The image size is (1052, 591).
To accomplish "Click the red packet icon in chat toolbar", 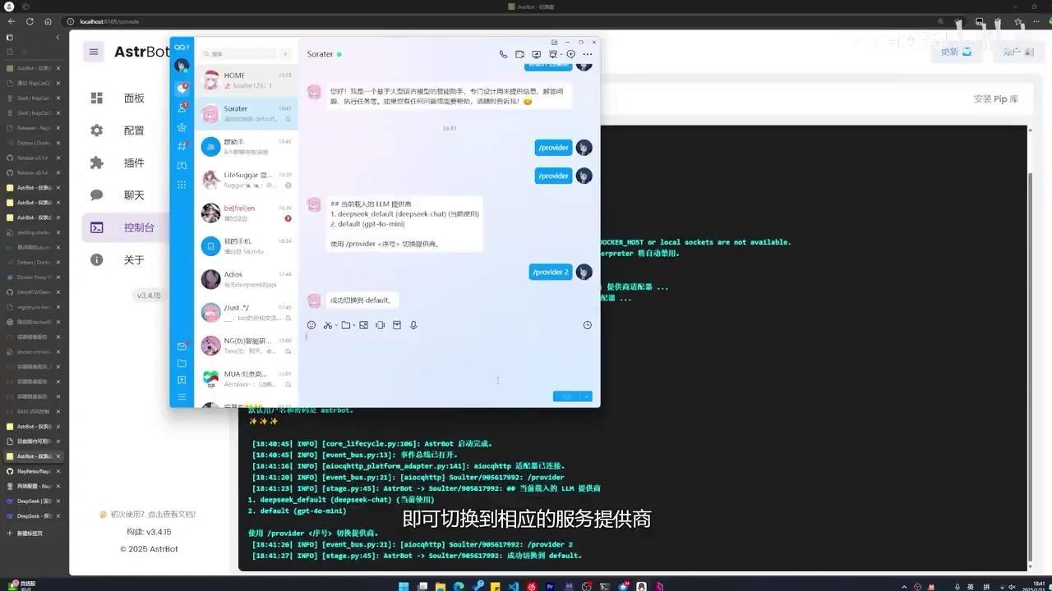I will tap(396, 325).
